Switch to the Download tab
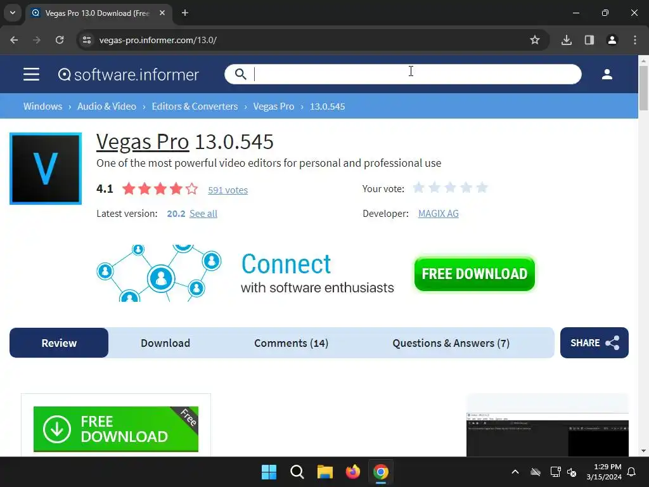The height and width of the screenshot is (487, 649). (165, 343)
